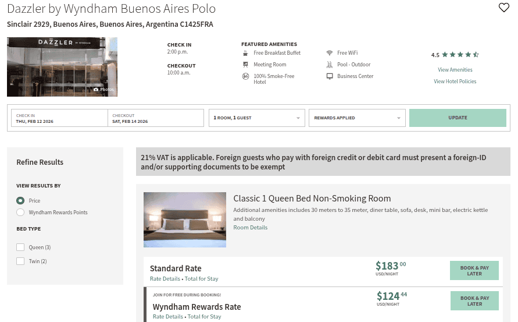The height and width of the screenshot is (322, 518).
Task: Check the Twin (2) bed type box
Action: [20, 261]
